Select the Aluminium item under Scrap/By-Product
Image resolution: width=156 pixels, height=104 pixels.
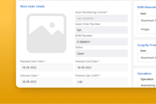[147, 58]
